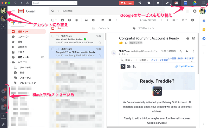This screenshot has height=128, width=208.
Task: Open Gmail notifications bell
Action: [x=195, y=11]
